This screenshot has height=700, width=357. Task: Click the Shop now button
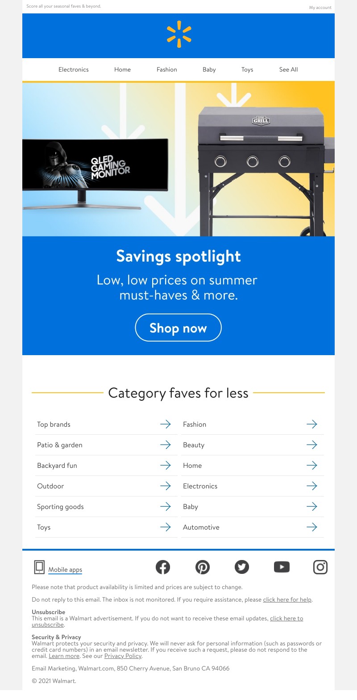178,328
